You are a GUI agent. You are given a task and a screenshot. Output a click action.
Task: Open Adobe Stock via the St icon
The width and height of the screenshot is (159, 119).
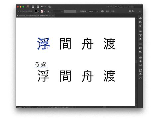38,7
